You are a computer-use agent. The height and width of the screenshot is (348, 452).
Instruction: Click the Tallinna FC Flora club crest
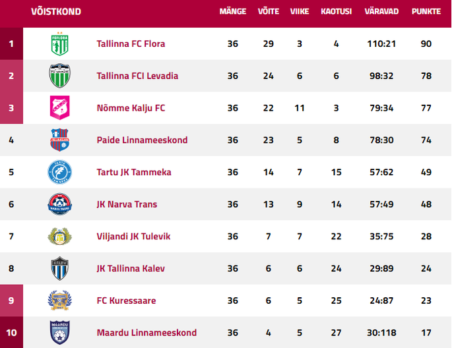[x=59, y=43]
